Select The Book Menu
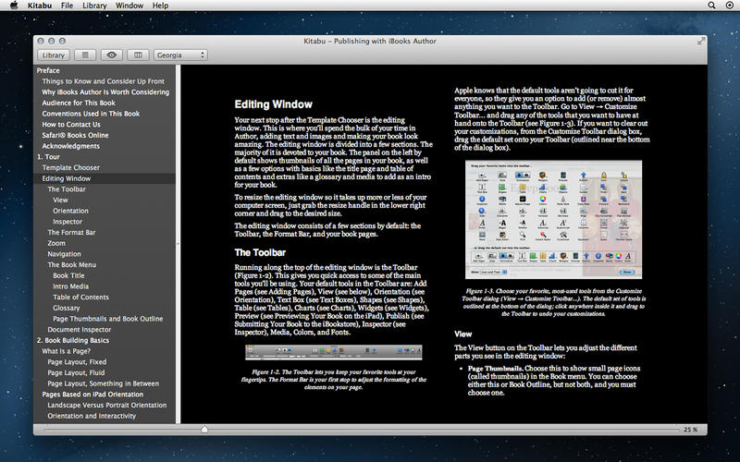Viewport: 740px width, 462px height. (x=72, y=265)
